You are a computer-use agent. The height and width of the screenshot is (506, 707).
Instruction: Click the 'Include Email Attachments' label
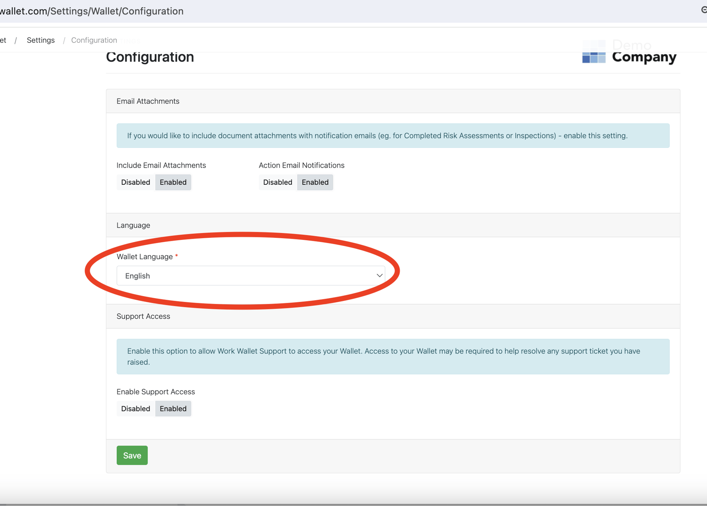point(161,165)
